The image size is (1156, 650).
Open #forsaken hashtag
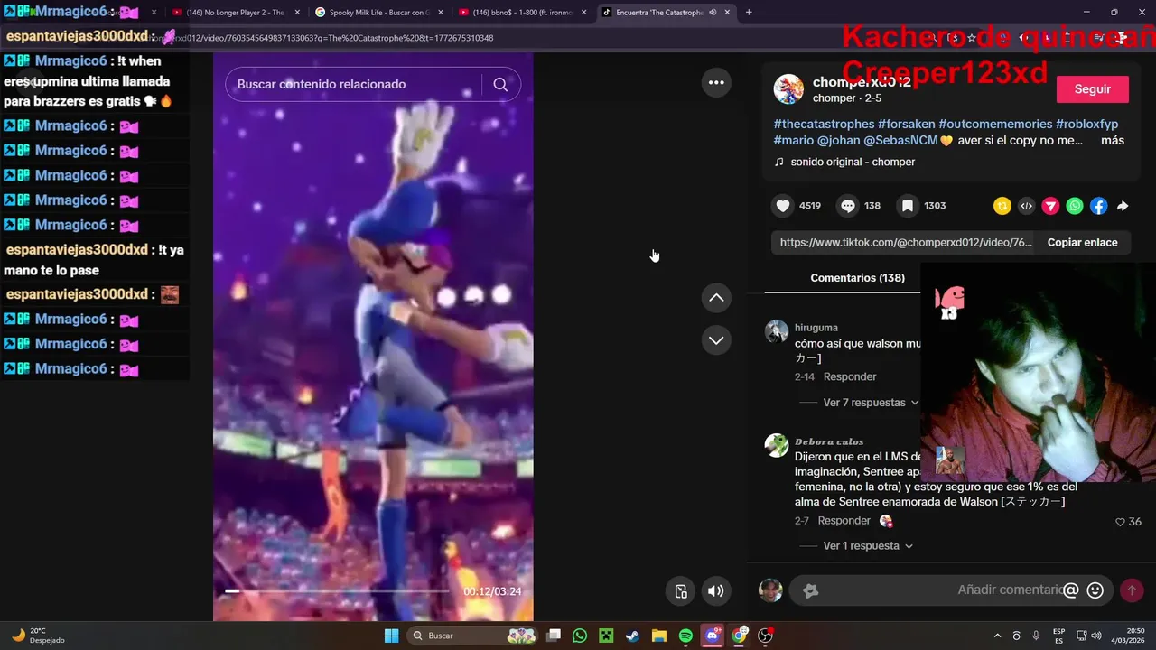pyautogui.click(x=906, y=124)
